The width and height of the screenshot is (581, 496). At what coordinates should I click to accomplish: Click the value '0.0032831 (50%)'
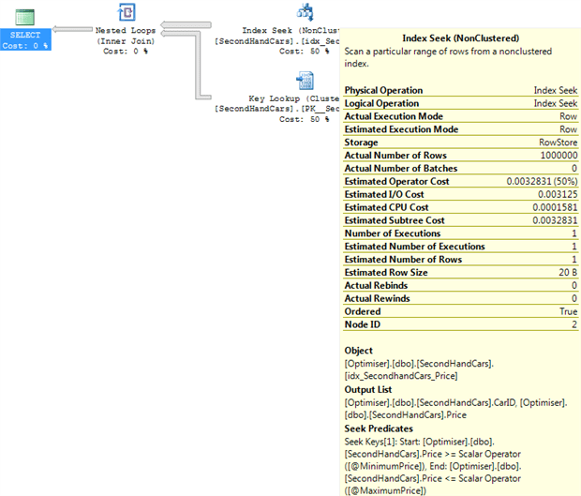pyautogui.click(x=542, y=181)
